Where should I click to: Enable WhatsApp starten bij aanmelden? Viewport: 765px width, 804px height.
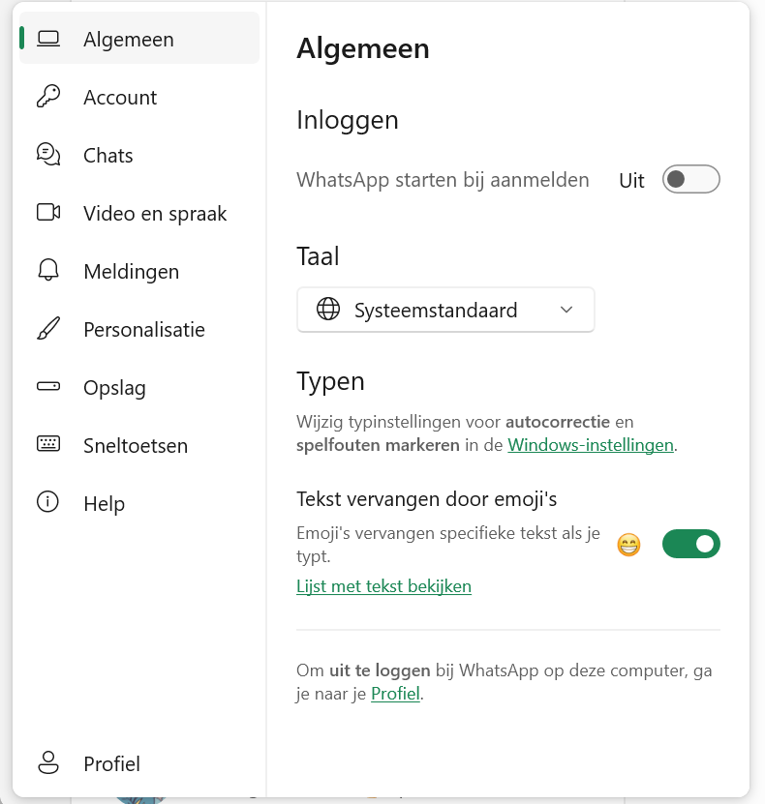coord(690,179)
